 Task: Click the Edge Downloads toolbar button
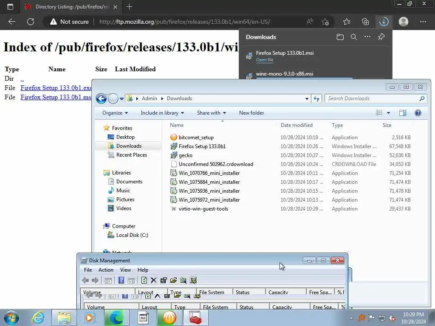(384, 22)
